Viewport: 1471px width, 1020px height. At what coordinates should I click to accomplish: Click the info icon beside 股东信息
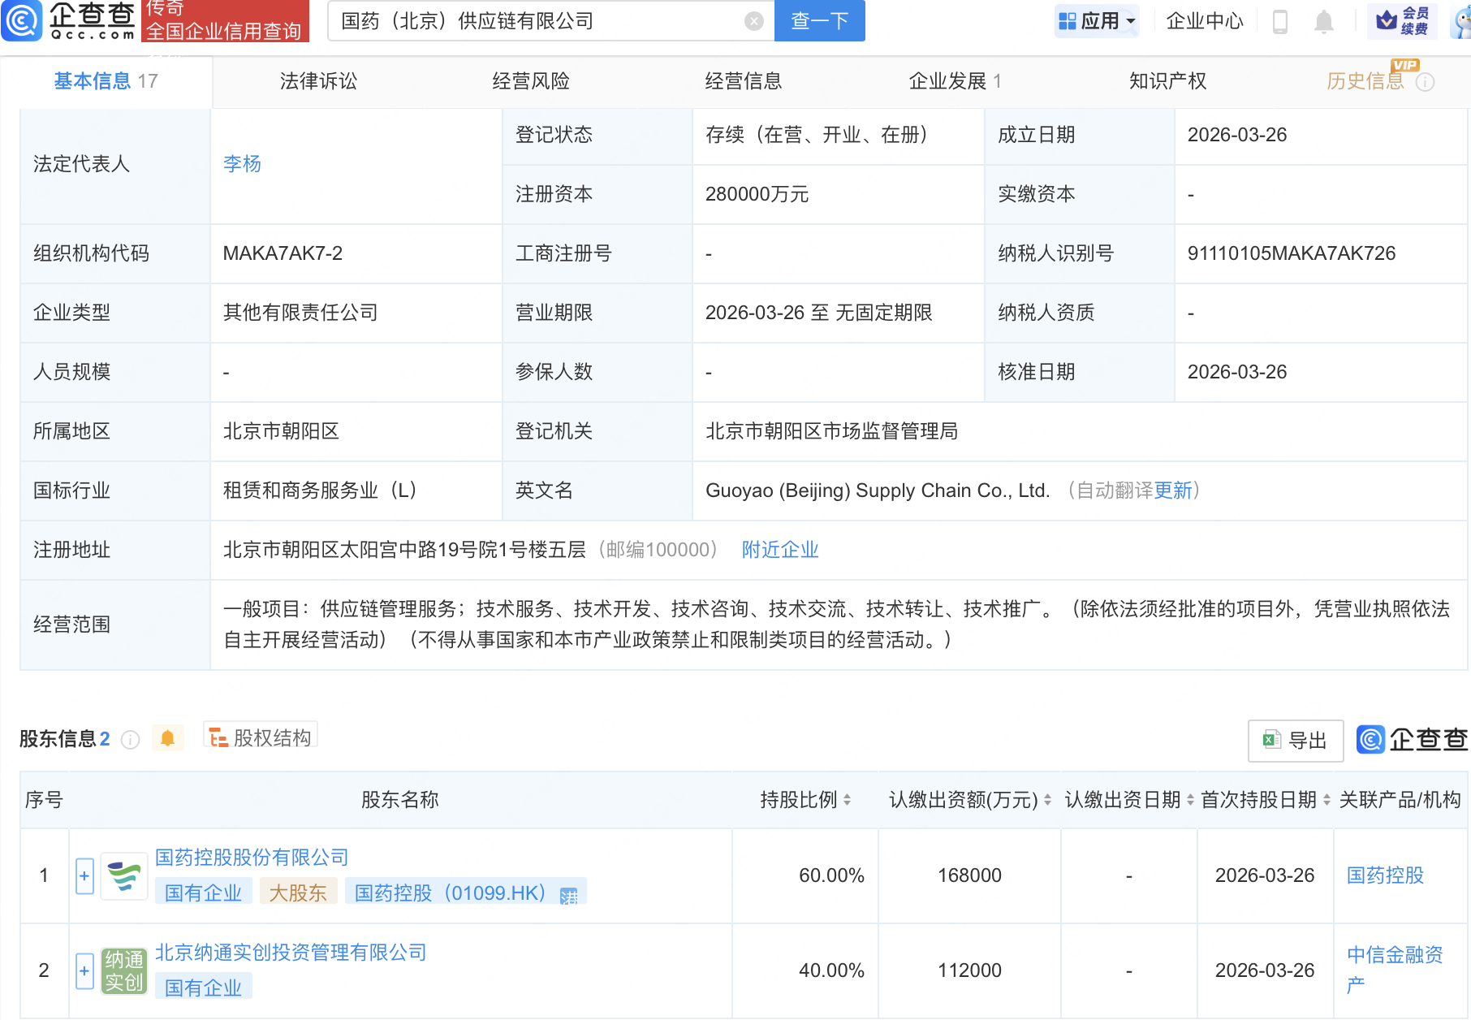130,740
